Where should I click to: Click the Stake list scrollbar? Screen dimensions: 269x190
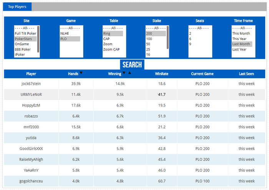(168, 37)
